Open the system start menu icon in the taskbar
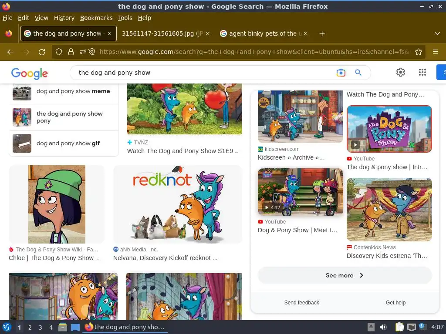The image size is (446, 334). point(7,327)
